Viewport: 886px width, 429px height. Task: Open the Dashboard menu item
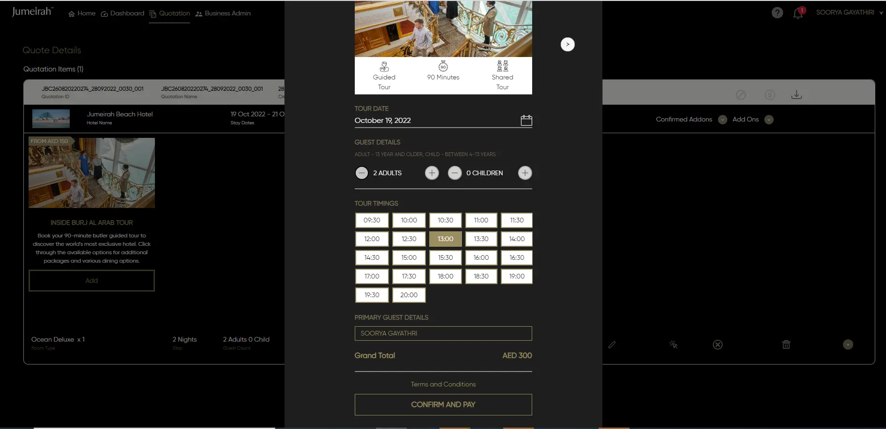(123, 14)
